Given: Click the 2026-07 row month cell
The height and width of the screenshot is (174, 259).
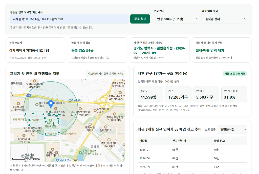Looking at the screenshot, I should pyautogui.click(x=144, y=150).
